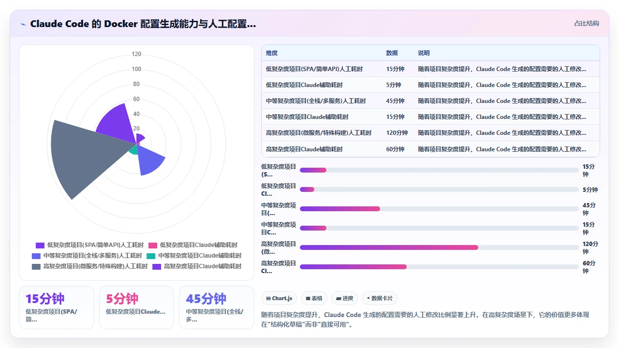Click the 45分钟 progress bar

pos(439,209)
